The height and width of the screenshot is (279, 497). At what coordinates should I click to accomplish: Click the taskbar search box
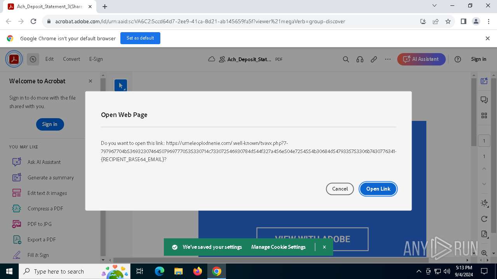click(75, 271)
